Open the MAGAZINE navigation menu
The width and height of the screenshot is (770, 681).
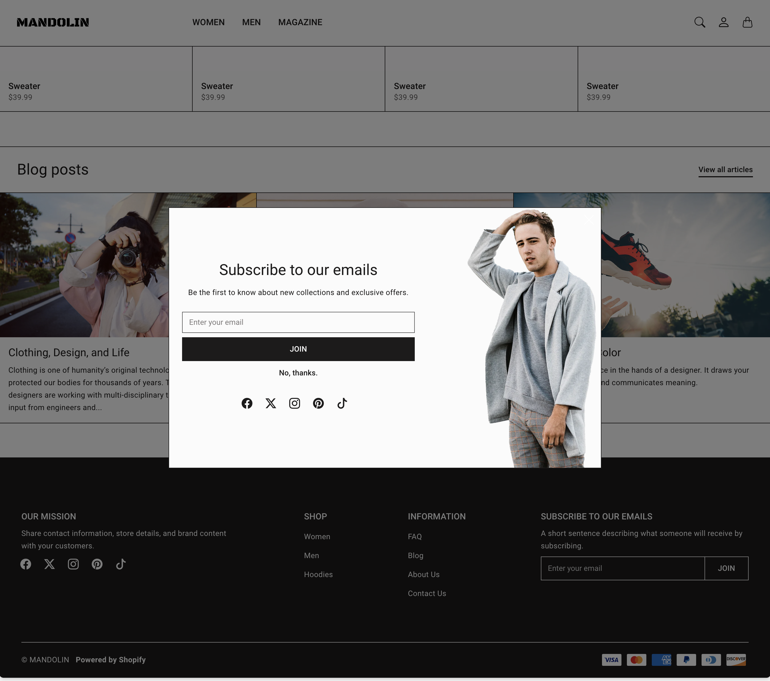(300, 22)
